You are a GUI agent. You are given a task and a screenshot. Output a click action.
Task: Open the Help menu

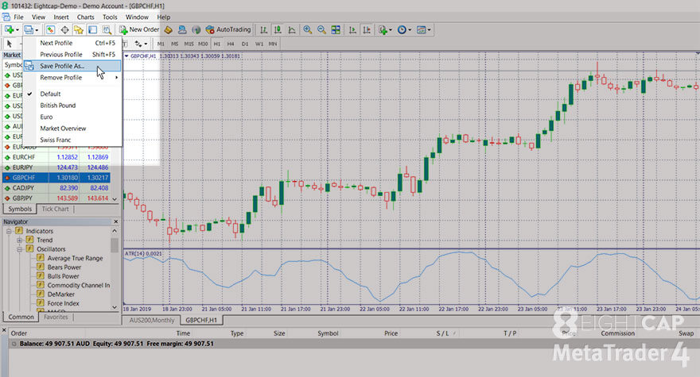[163, 17]
